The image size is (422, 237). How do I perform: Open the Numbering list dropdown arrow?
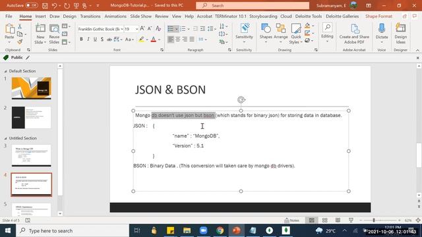189,29
